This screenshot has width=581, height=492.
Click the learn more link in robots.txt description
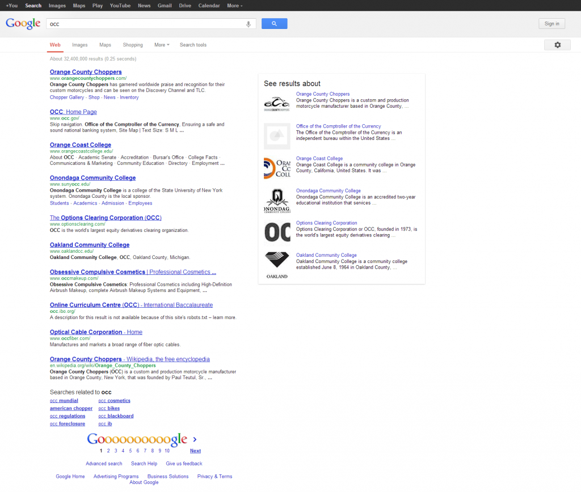[x=225, y=317]
